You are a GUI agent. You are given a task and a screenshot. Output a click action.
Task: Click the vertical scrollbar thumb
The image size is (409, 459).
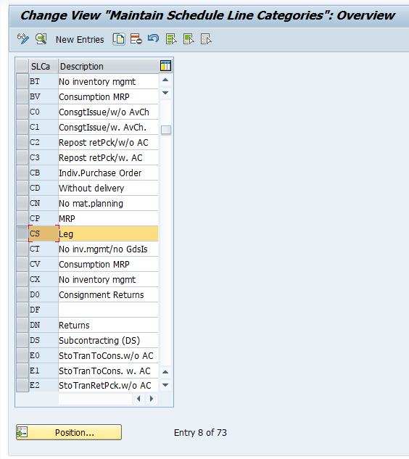pyautogui.click(x=166, y=130)
